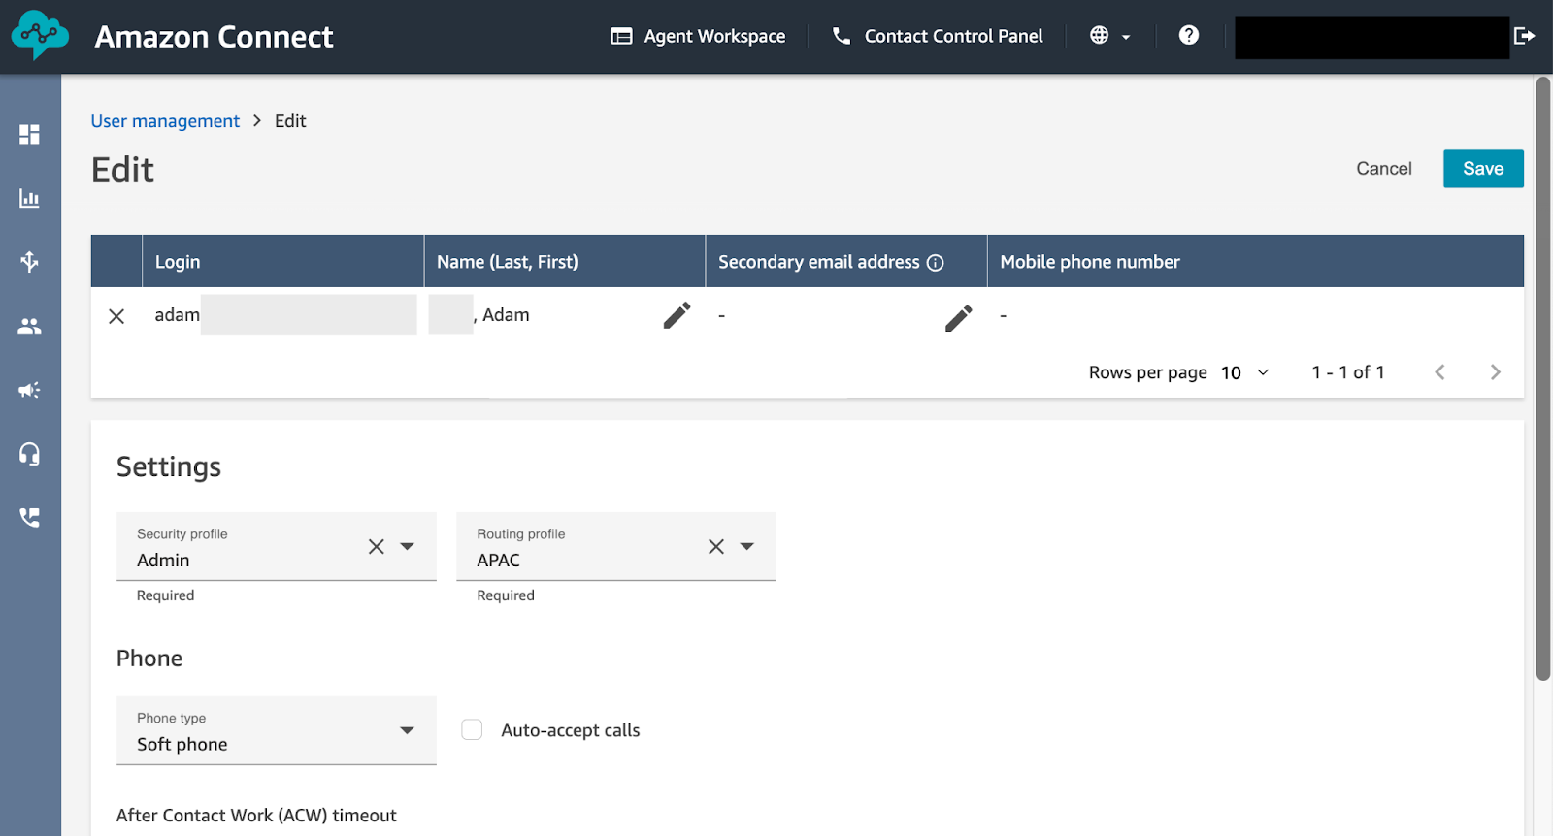
Task: Click the Mobile phone number column header
Action: (1256, 261)
